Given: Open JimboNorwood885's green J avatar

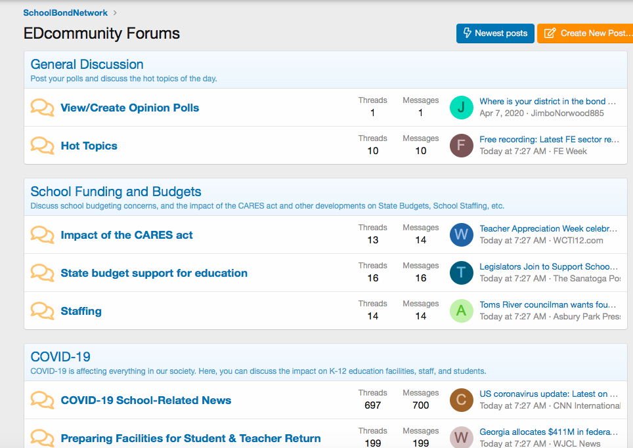Looking at the screenshot, I should point(462,108).
